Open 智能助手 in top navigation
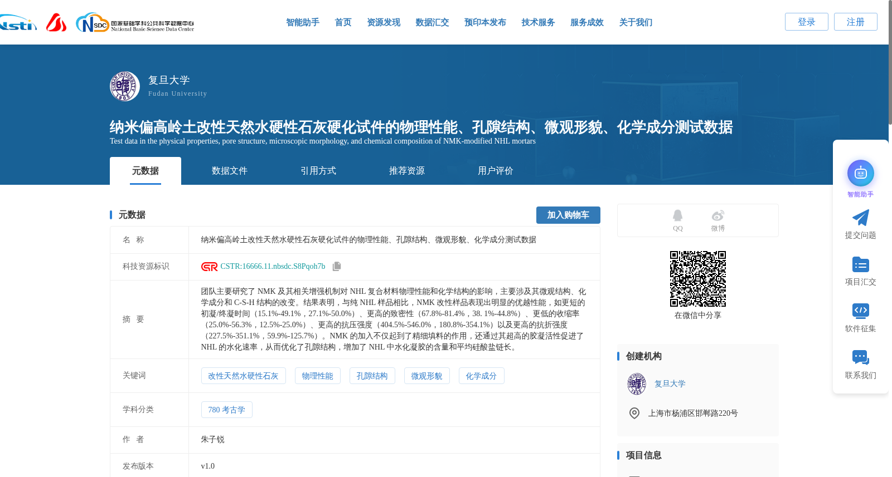The width and height of the screenshot is (892, 477). [x=303, y=22]
